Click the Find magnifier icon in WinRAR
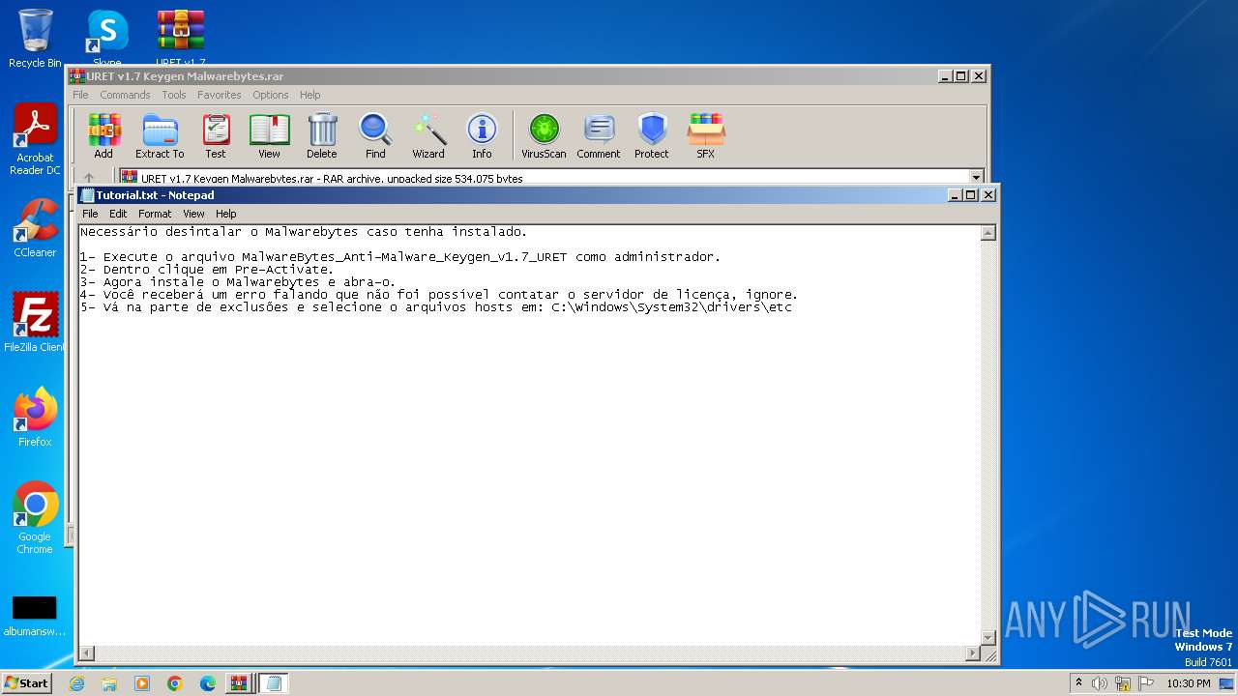The height and width of the screenshot is (696, 1238). [x=375, y=136]
